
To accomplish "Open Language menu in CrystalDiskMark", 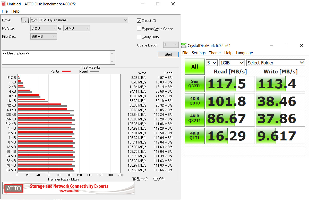I will point(244,53).
